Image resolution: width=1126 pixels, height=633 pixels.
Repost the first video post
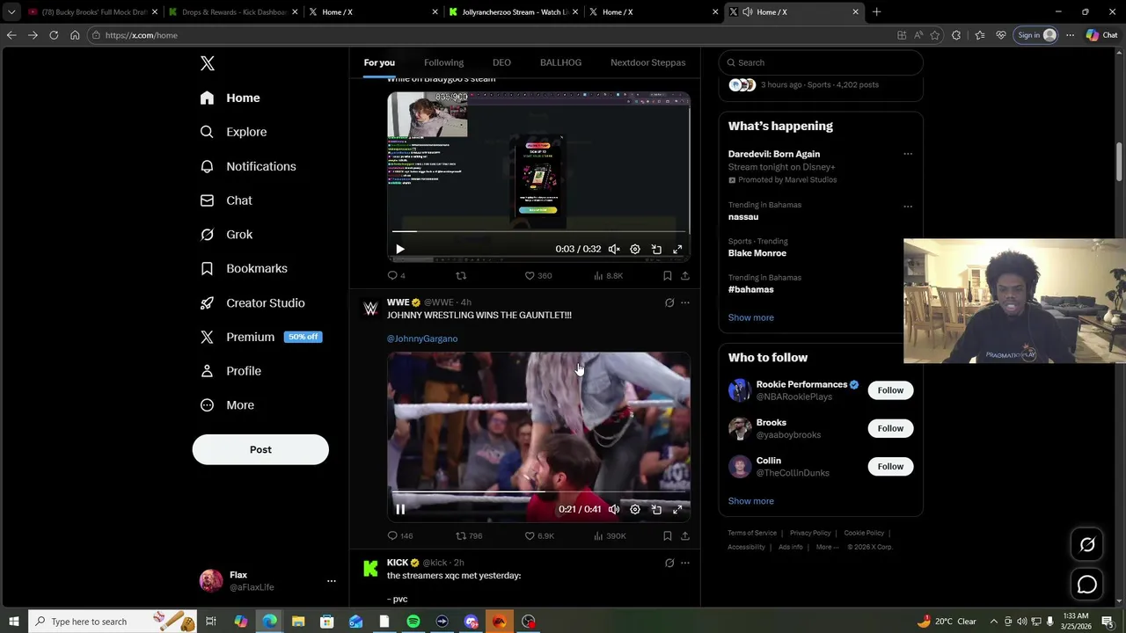(x=461, y=276)
